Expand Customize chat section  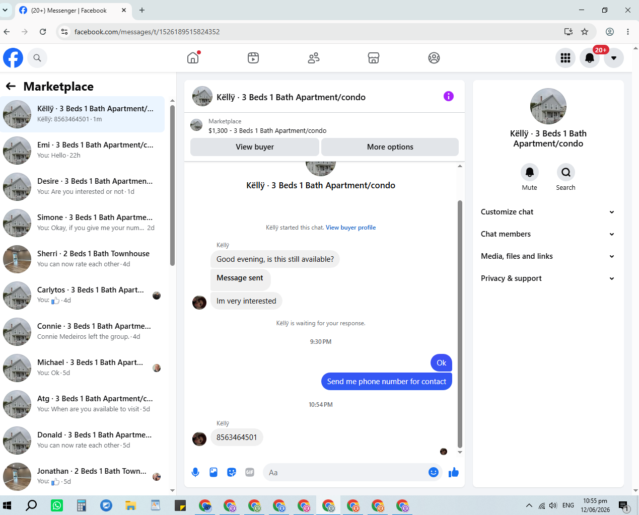548,212
